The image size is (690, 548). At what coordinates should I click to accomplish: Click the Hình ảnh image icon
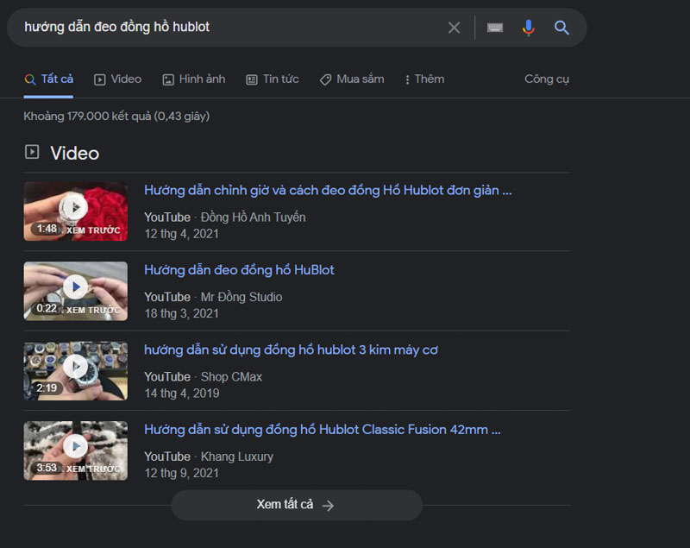point(167,79)
